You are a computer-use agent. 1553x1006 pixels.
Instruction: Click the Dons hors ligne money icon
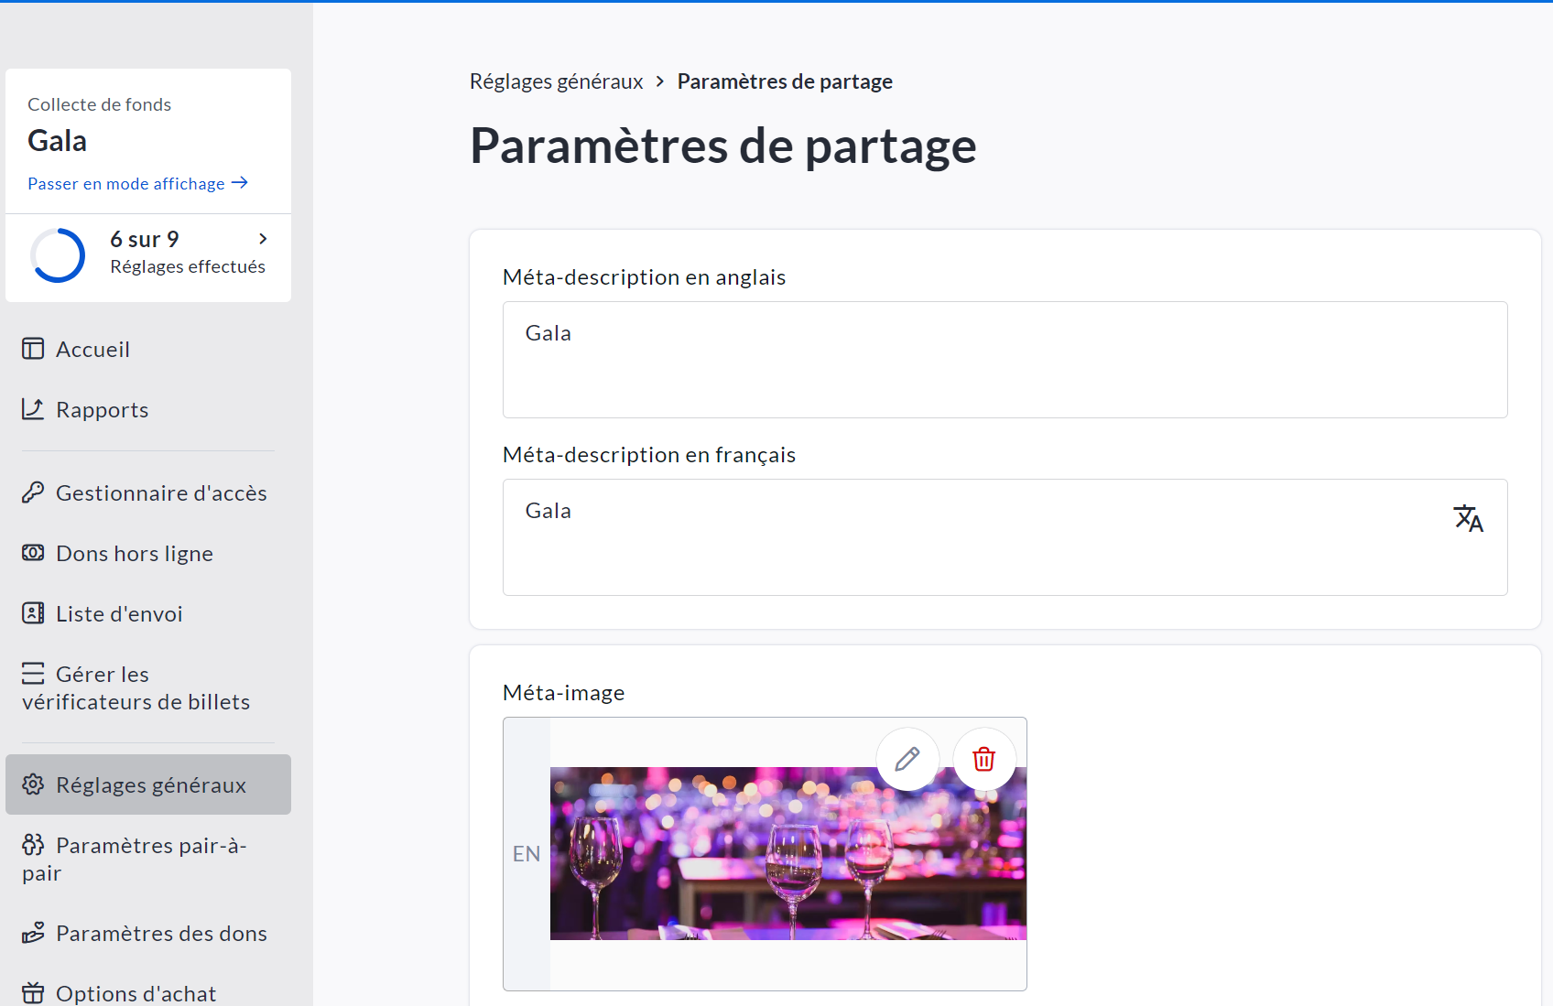point(33,553)
